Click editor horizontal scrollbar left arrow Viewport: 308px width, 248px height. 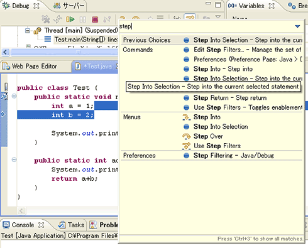[21, 210]
